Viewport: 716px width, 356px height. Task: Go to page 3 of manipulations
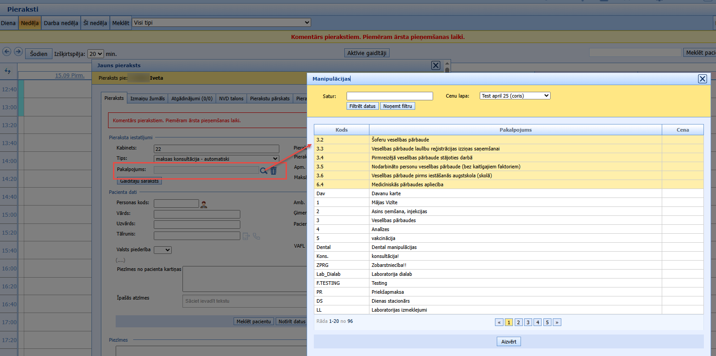point(528,322)
